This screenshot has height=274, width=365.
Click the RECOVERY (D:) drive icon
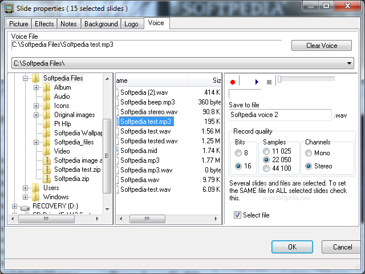25,207
